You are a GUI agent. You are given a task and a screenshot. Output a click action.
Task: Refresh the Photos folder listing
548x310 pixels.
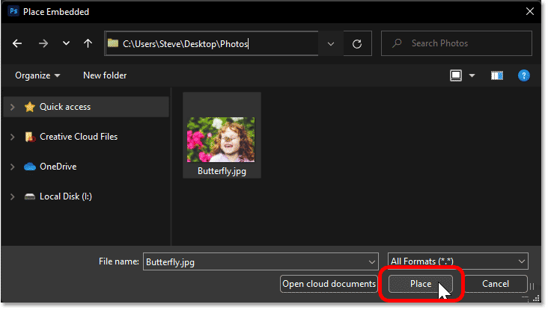click(x=357, y=43)
